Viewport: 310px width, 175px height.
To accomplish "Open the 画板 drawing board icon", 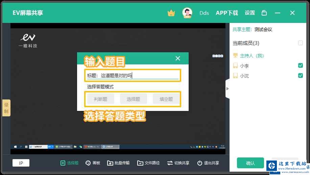I will [88, 163].
